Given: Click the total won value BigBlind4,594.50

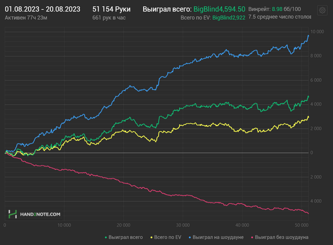Looking at the screenshot, I should (x=219, y=9).
